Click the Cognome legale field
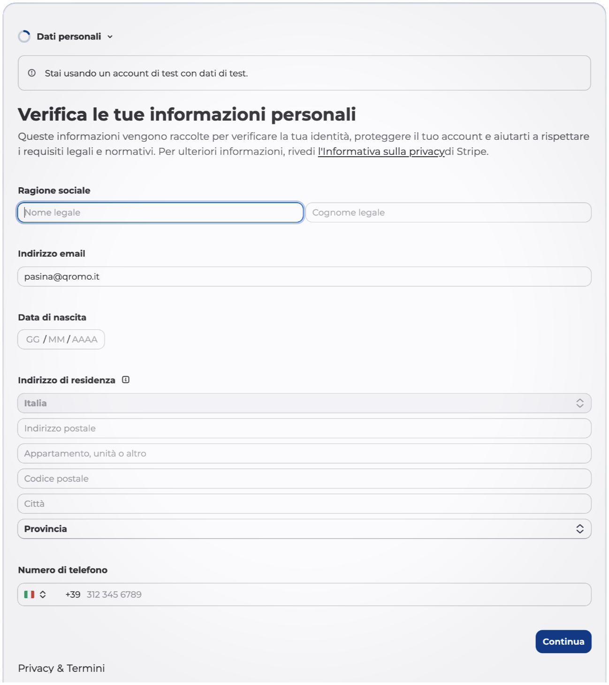This screenshot has height=685, width=609. tap(449, 213)
